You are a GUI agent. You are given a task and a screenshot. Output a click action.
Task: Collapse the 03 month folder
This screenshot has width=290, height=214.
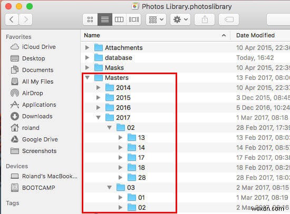(110, 187)
